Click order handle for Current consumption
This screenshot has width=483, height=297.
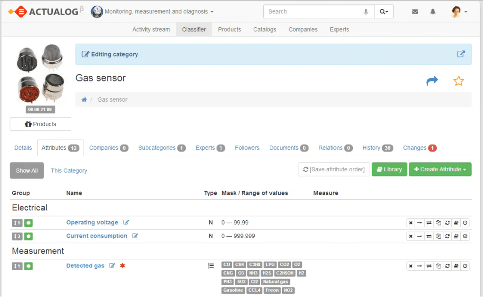tap(17, 236)
